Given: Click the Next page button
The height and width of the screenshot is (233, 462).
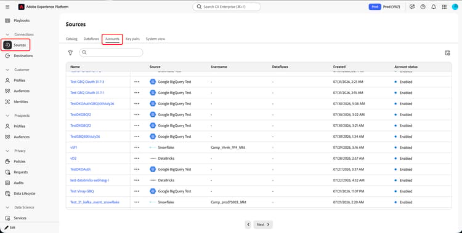Looking at the screenshot, I should click(x=263, y=224).
